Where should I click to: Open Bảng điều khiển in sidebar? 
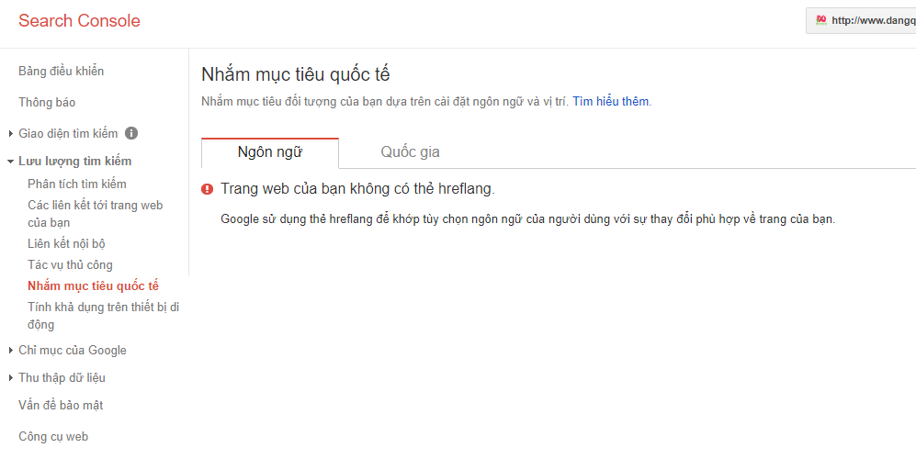(x=61, y=72)
